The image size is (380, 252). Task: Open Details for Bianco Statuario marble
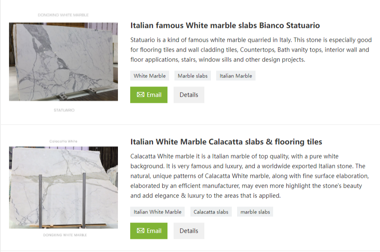tap(188, 95)
